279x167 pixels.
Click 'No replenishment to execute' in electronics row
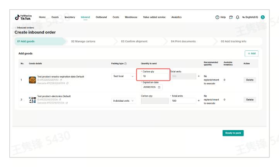(x=211, y=100)
